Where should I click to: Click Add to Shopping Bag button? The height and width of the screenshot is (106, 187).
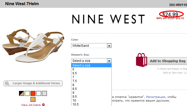(x=167, y=61)
